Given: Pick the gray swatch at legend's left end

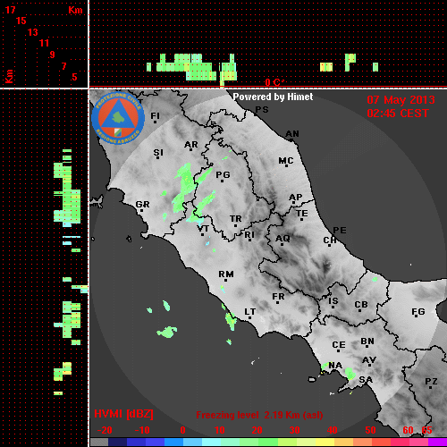Looking at the screenshot, I should coord(99,443).
